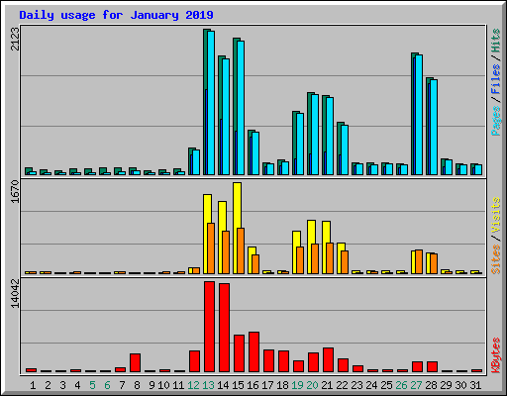The image size is (507, 396).
Task: Select the cyan hits bar for day 28
Action: pyautogui.click(x=434, y=127)
